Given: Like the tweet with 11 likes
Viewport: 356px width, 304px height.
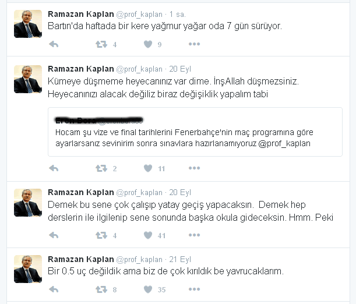Looking at the screenshot, I should 148,168.
